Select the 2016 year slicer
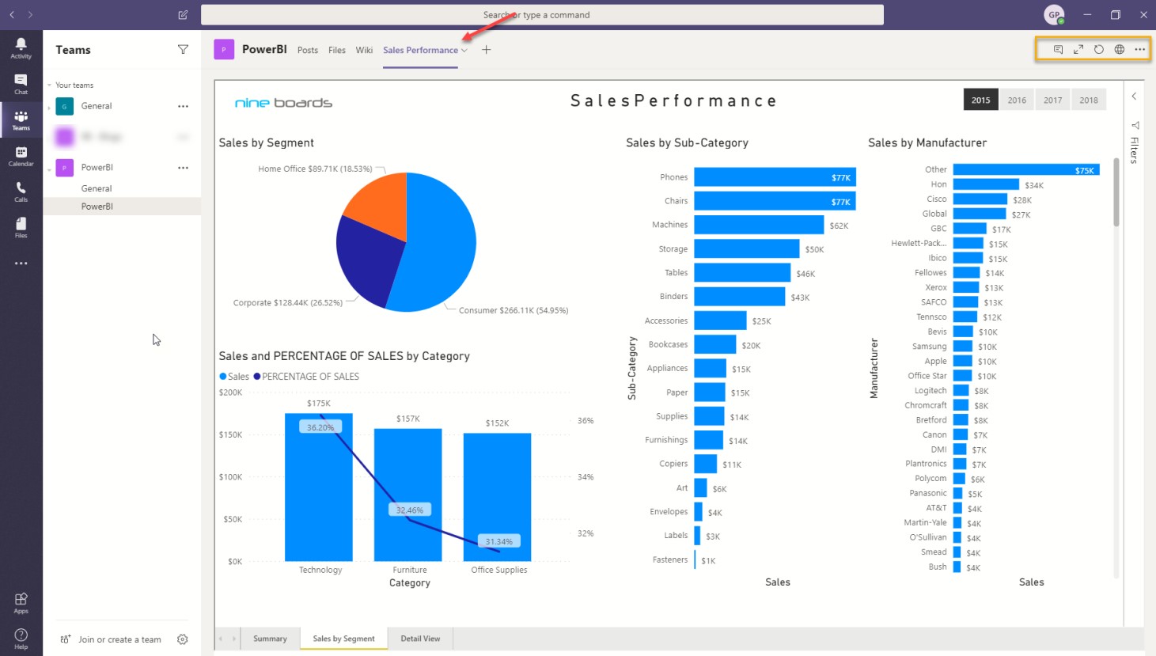1156x656 pixels. pyautogui.click(x=1017, y=100)
